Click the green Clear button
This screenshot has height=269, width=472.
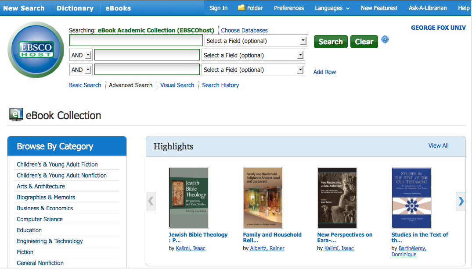(x=364, y=42)
